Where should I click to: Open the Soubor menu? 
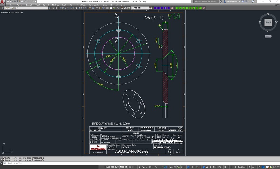click(10, 5)
